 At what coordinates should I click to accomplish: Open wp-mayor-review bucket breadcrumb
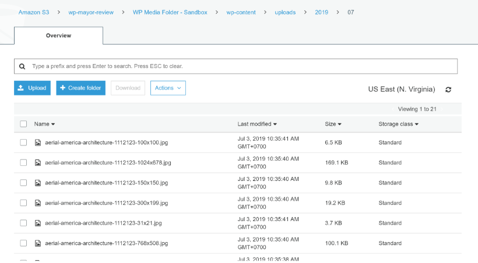click(91, 12)
